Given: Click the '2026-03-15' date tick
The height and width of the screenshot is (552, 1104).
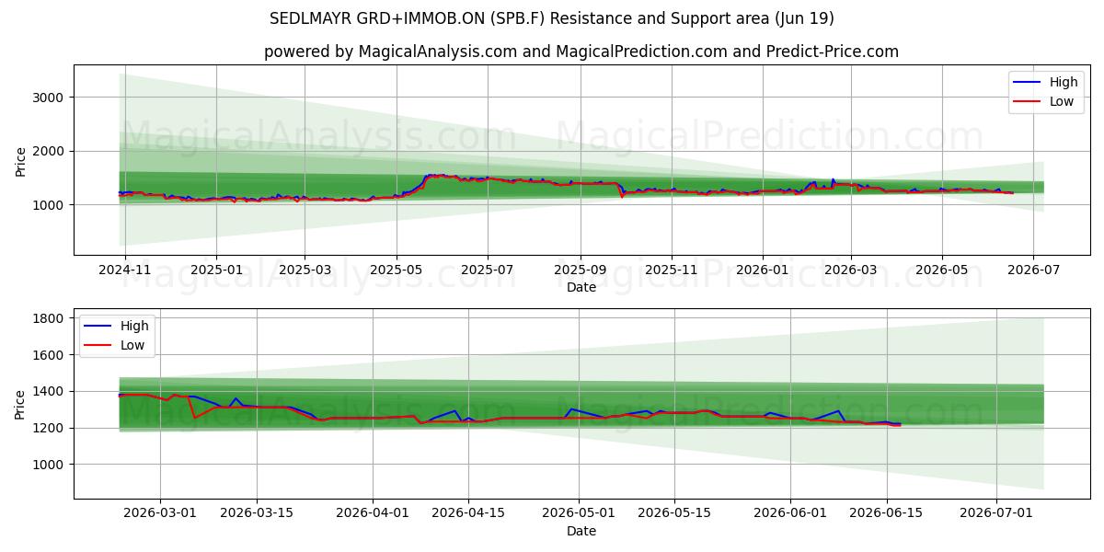Looking at the screenshot, I should tap(257, 512).
